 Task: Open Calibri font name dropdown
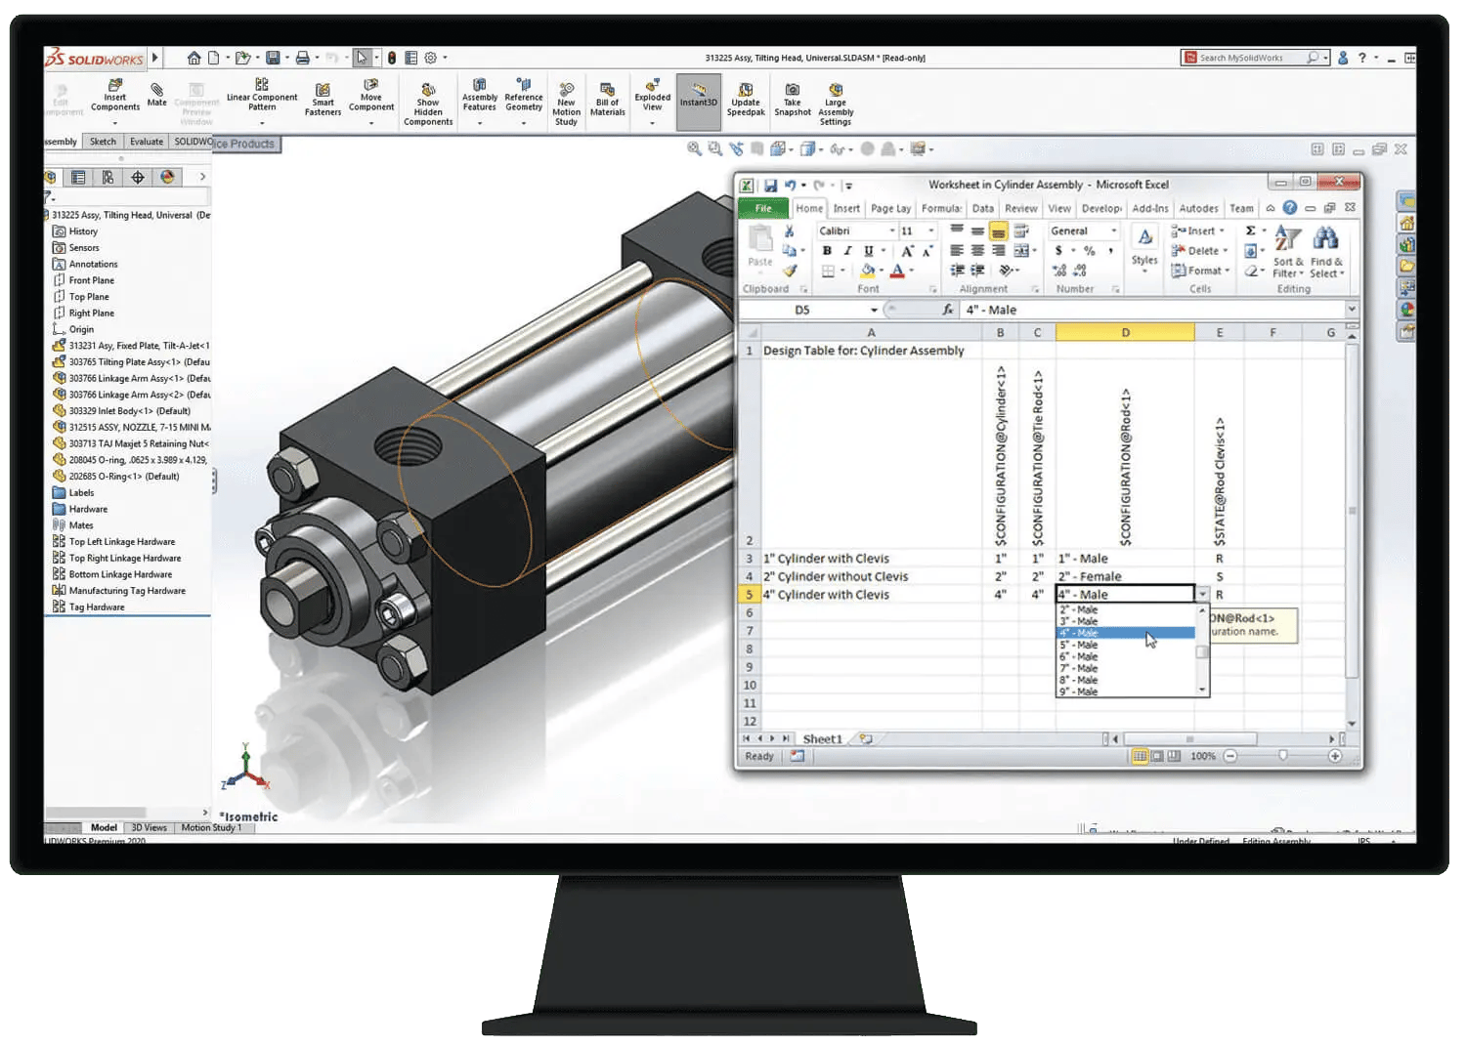click(x=892, y=230)
